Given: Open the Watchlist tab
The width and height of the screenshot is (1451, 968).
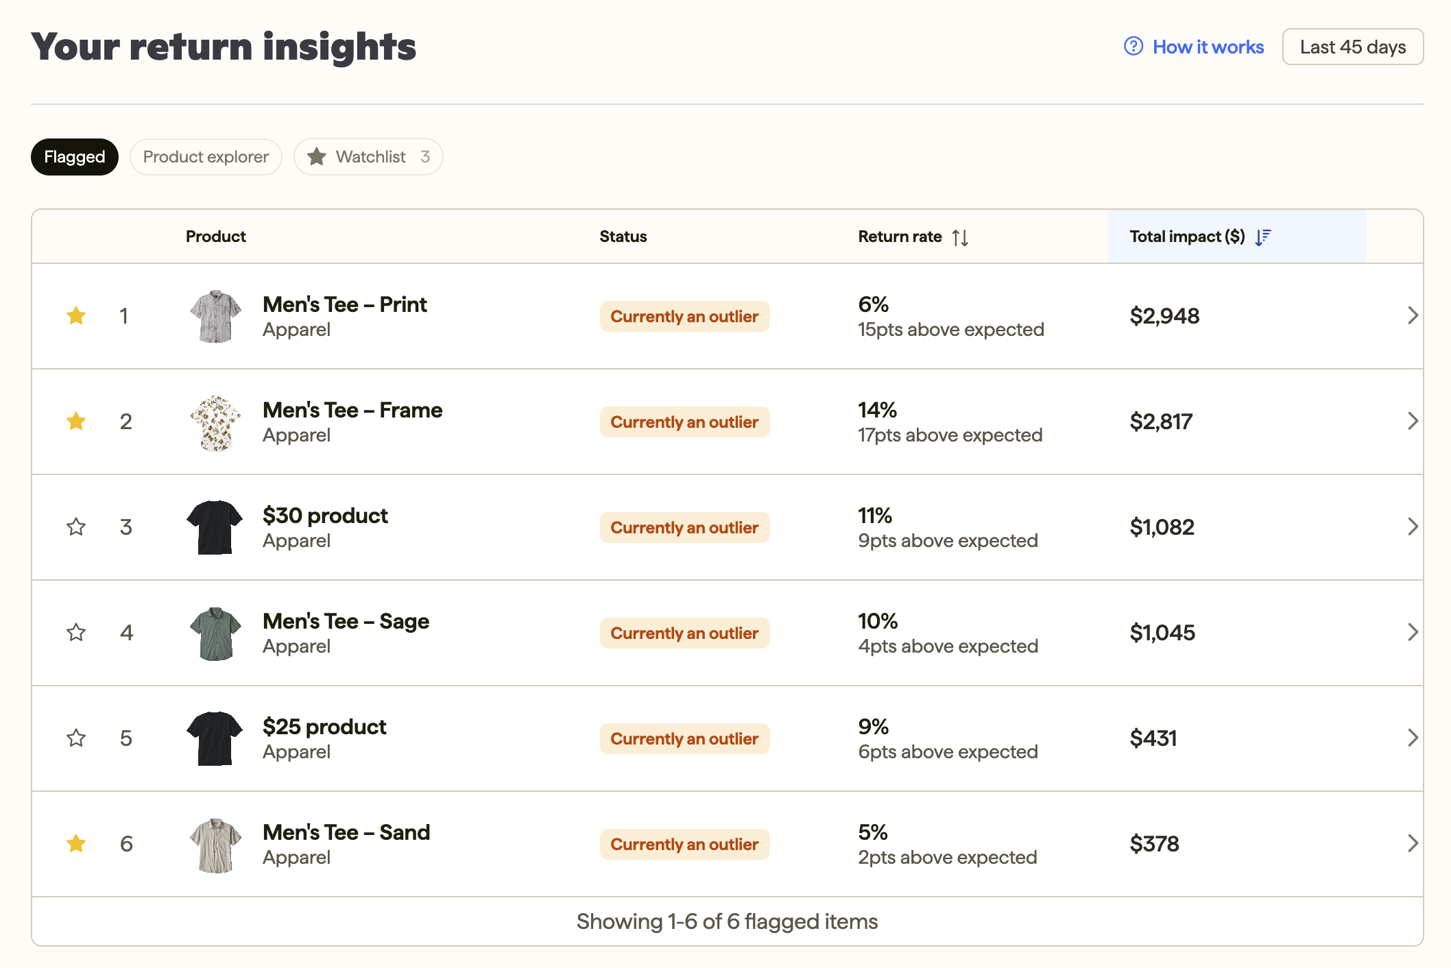Looking at the screenshot, I should click(368, 157).
